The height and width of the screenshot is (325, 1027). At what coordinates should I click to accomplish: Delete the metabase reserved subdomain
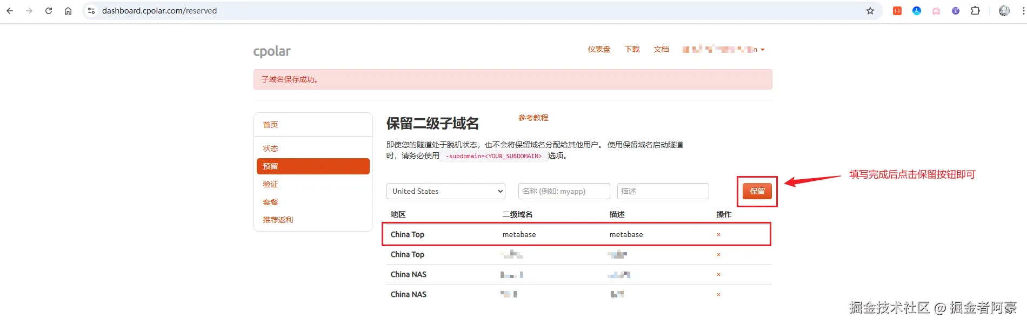click(x=718, y=234)
